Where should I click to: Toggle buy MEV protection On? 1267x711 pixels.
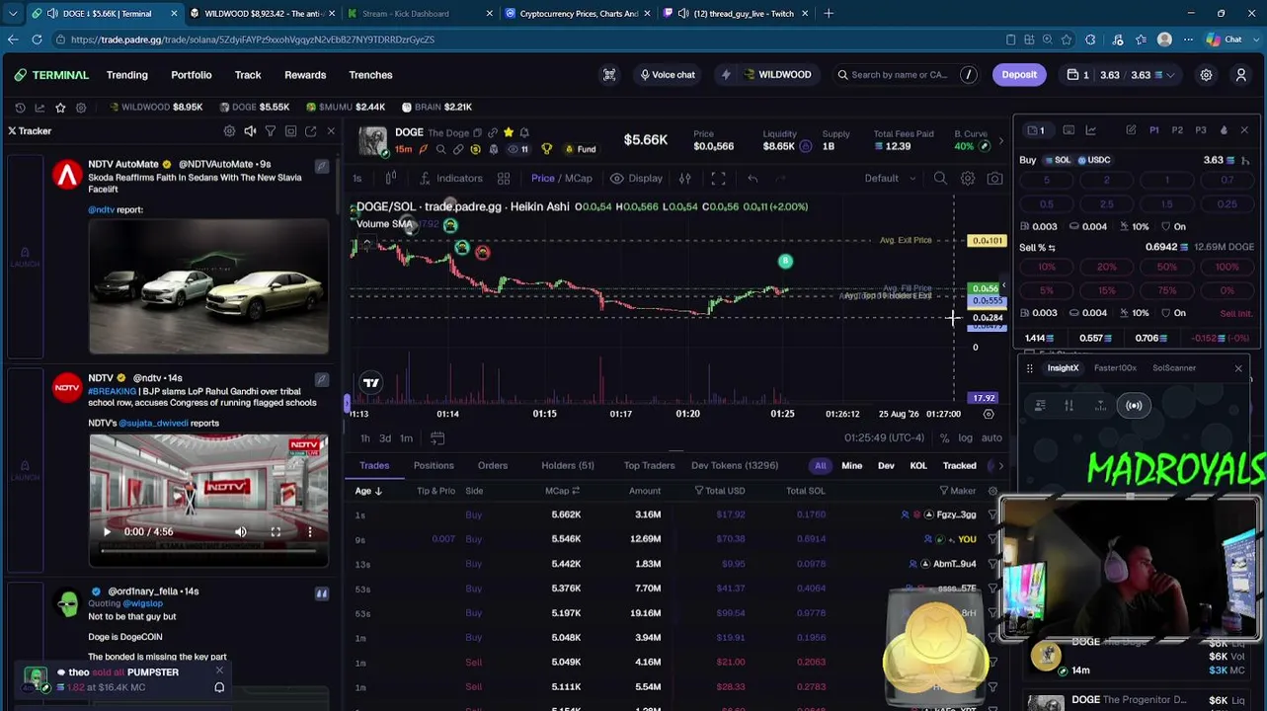[1173, 227]
